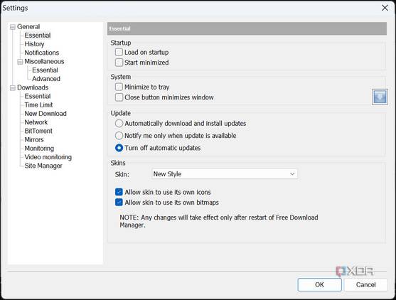The width and height of the screenshot is (396, 300).
Task: Click the blue download arrow floating icon
Action: tap(380, 97)
